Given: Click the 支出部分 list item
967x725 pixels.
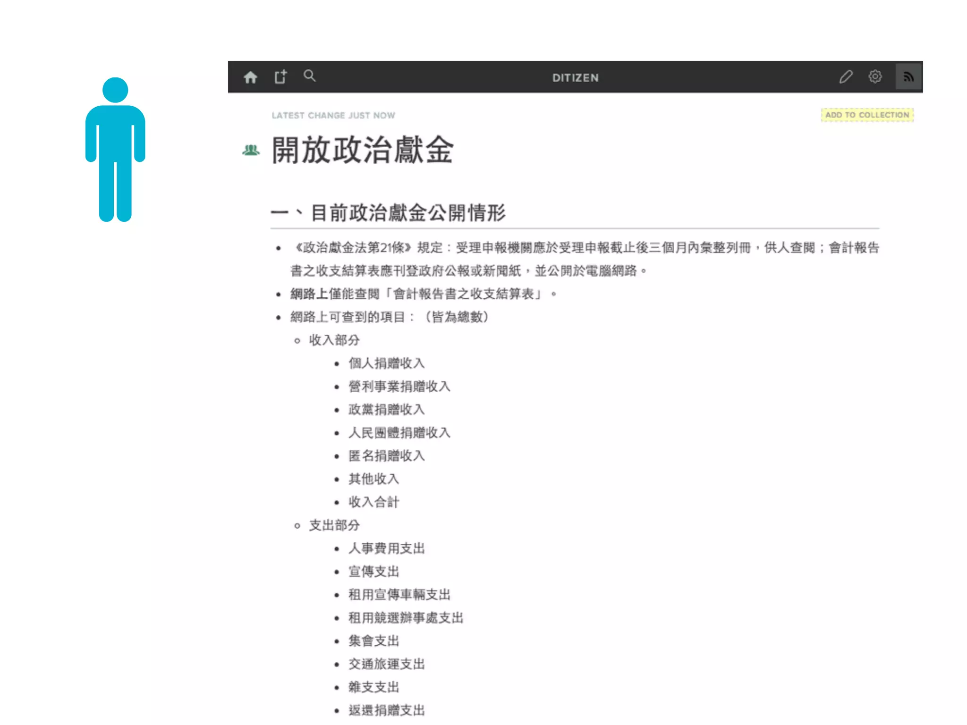Looking at the screenshot, I should pos(334,525).
